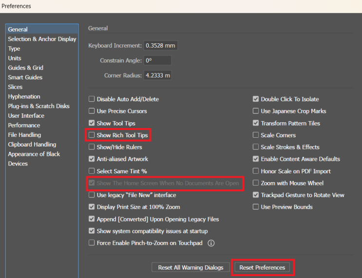Uncheck Double Click To Isolate

(x=256, y=99)
